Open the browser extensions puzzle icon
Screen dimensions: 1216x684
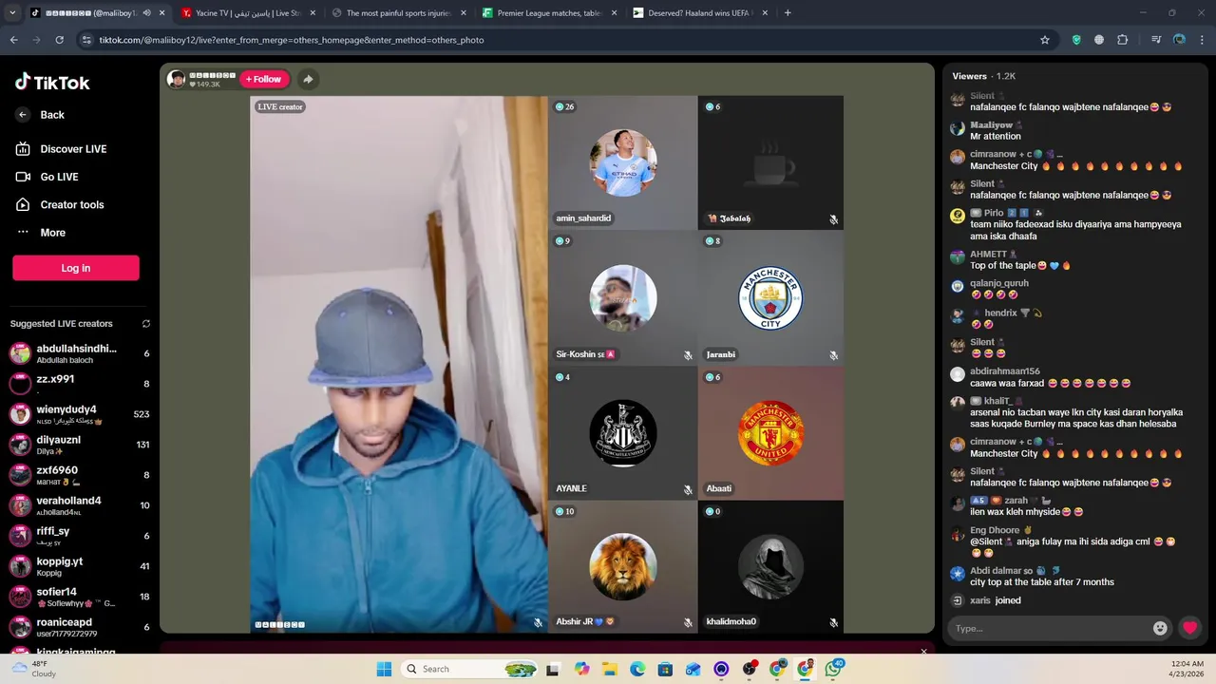(x=1123, y=40)
